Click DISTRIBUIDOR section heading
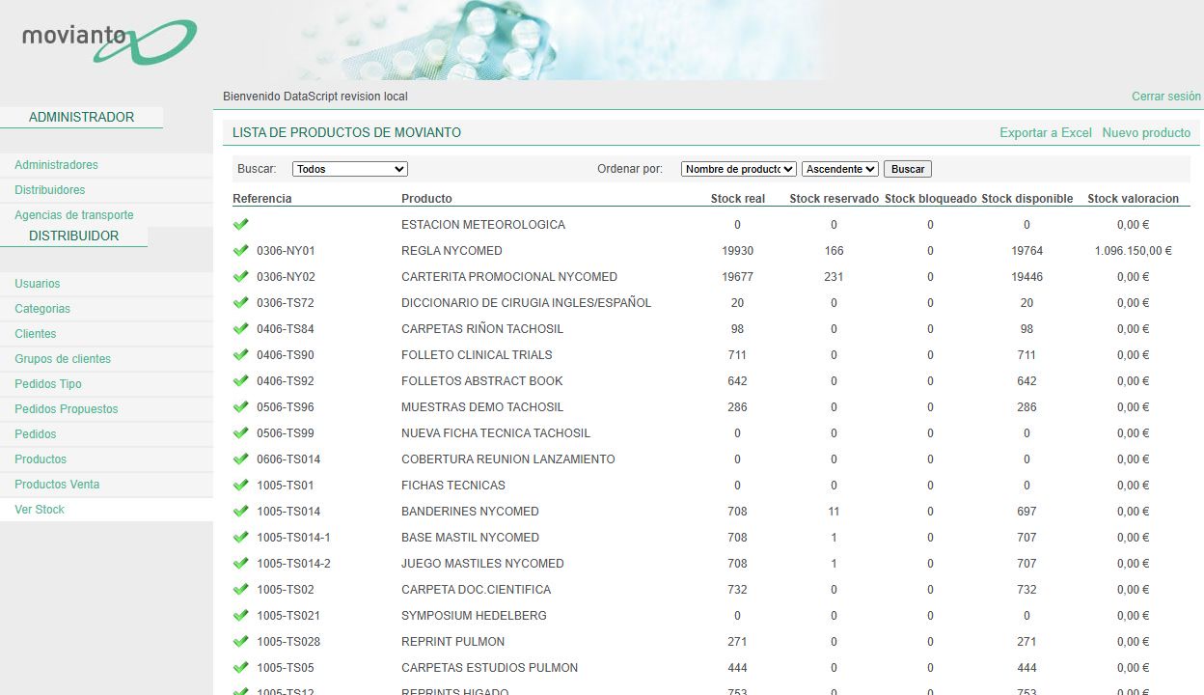Screen dimensions: 1204x695 (x=74, y=236)
